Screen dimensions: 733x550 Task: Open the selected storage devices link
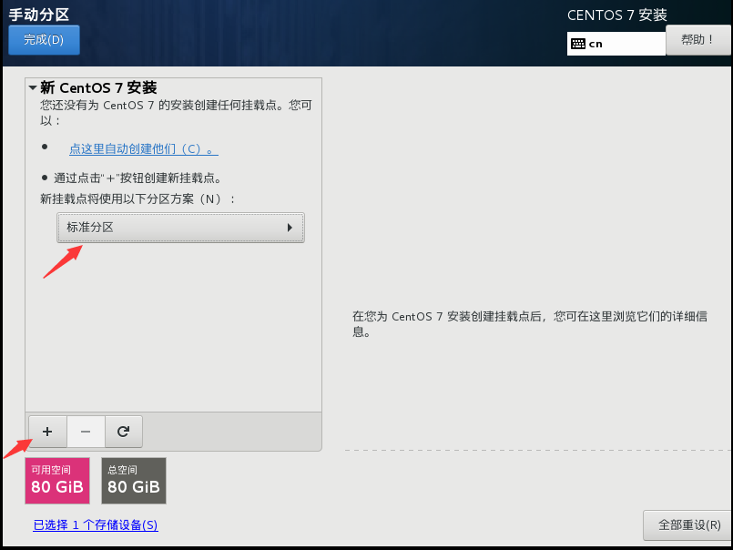pyautogui.click(x=96, y=525)
